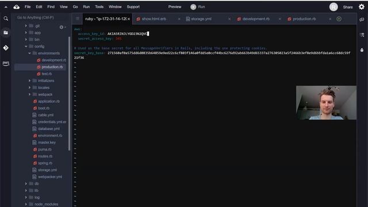This screenshot has height=207, width=368.
Task: Open the View menu
Action: pyautogui.click(x=64, y=7)
